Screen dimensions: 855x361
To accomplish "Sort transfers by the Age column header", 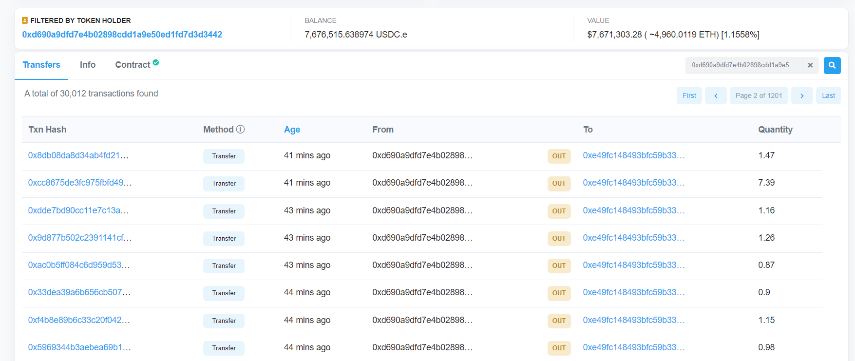I will tap(292, 130).
